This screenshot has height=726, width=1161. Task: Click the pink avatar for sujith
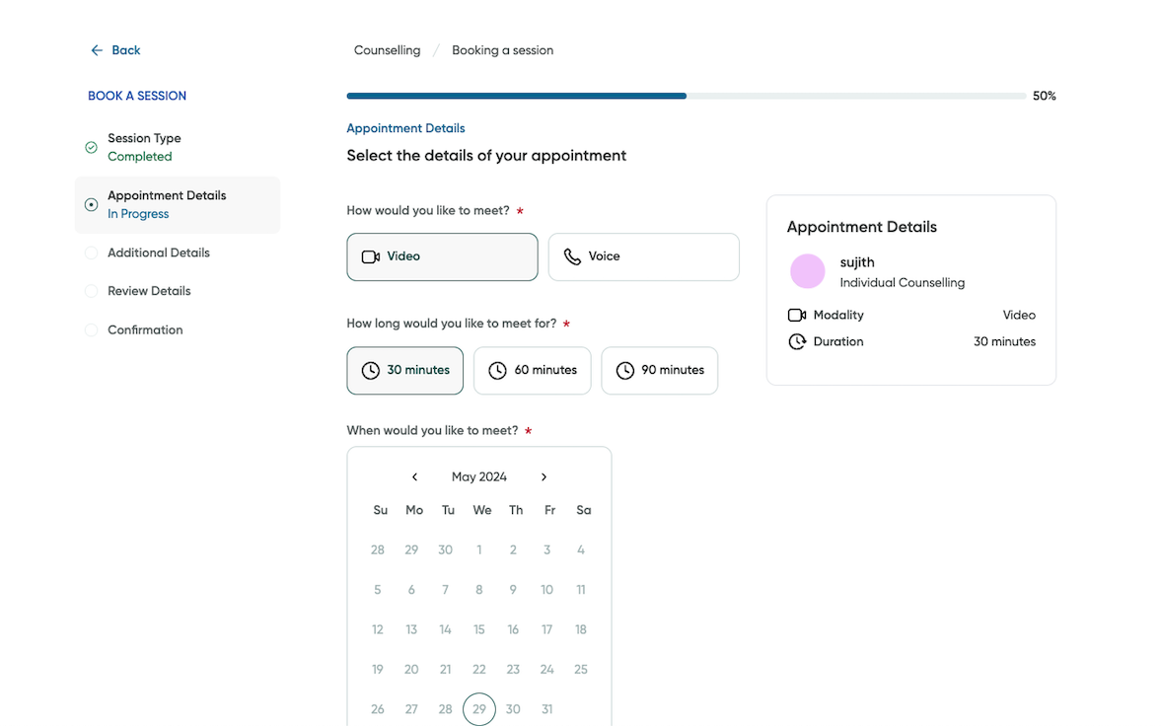(808, 271)
